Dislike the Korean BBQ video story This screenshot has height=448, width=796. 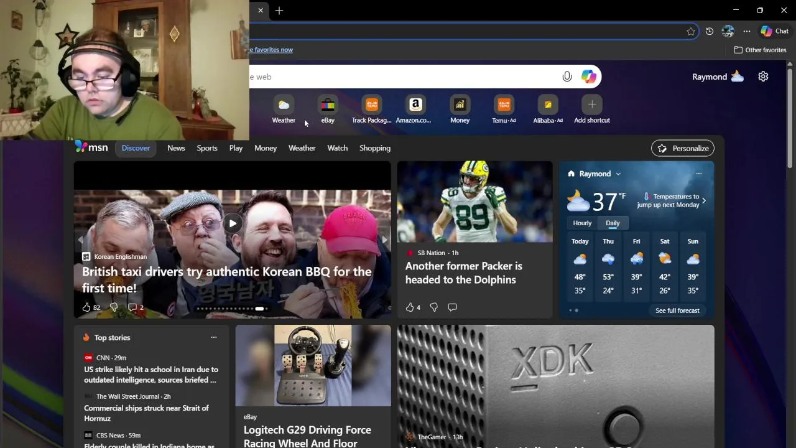point(114,307)
